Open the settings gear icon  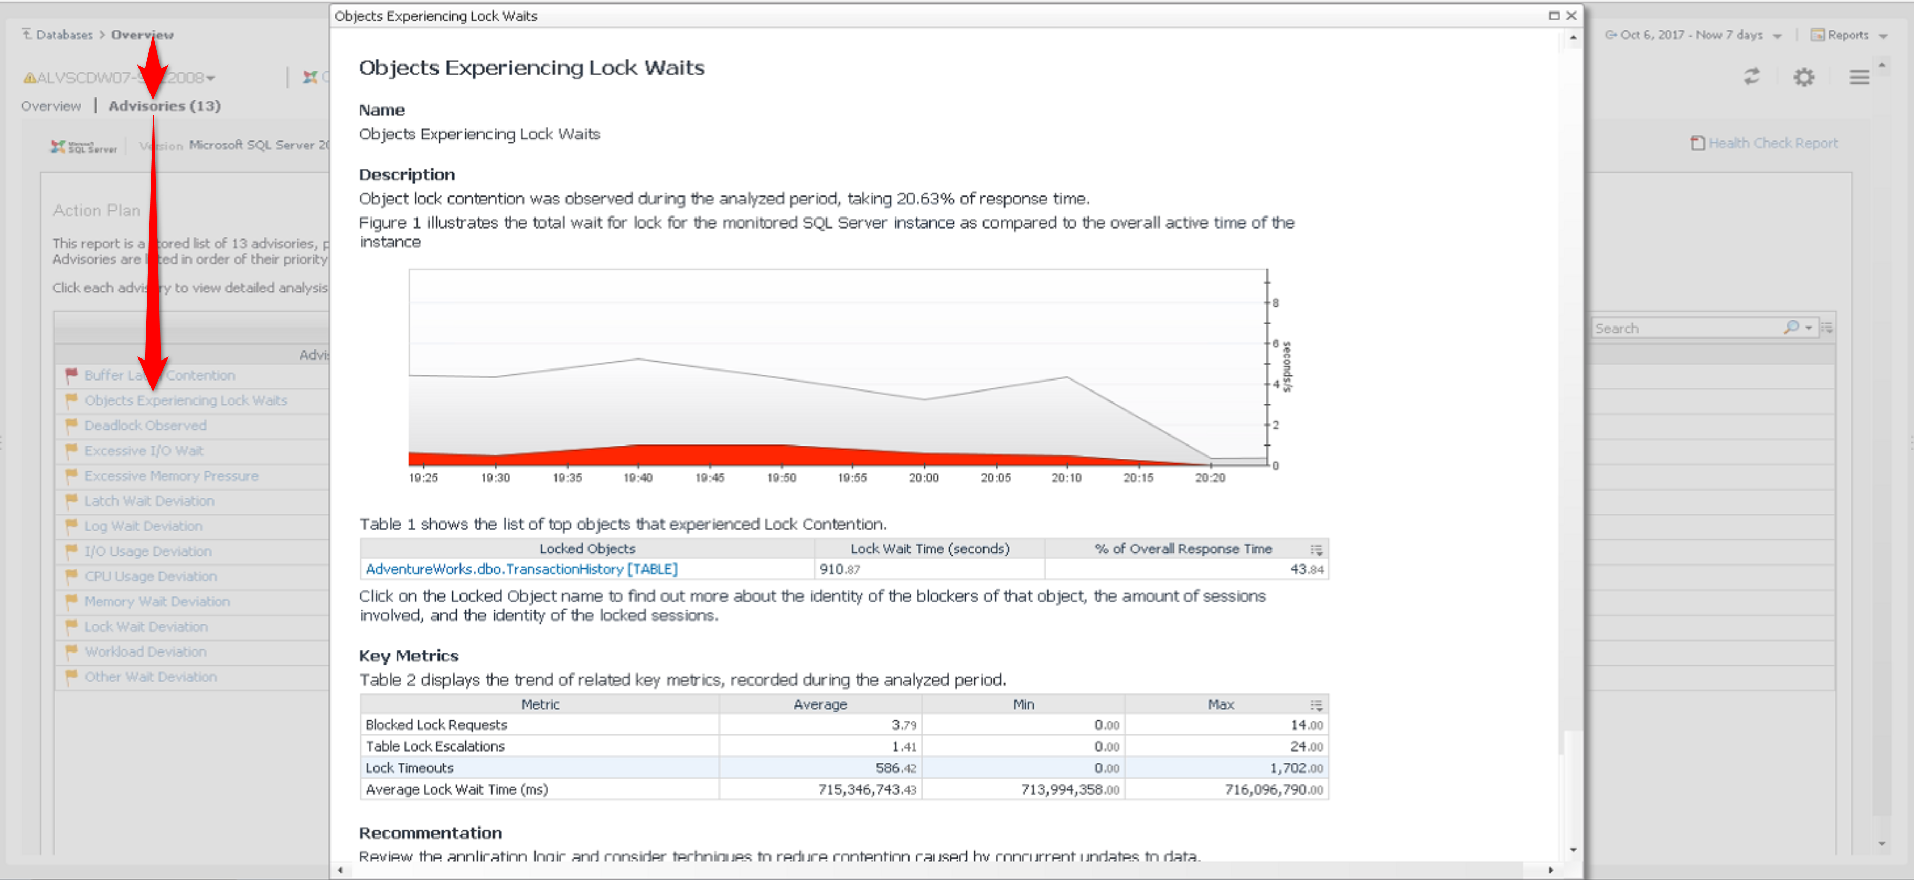(1803, 77)
